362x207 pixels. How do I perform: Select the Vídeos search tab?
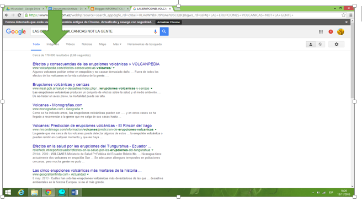70,44
